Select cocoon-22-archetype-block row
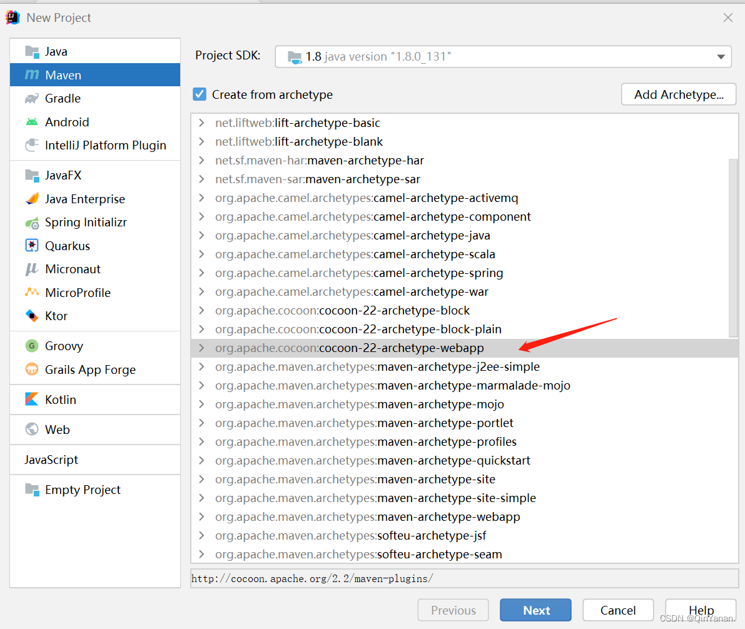The height and width of the screenshot is (629, 745). [464, 311]
